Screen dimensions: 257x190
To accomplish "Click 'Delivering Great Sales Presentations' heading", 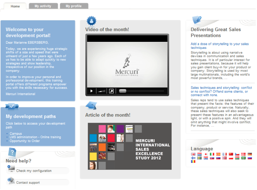I will pyautogui.click(x=216, y=32).
